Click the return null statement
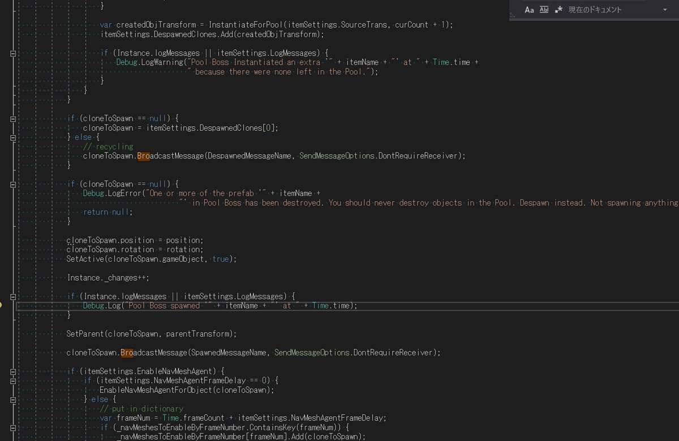Viewport: 679px width, 441px height. 108,212
